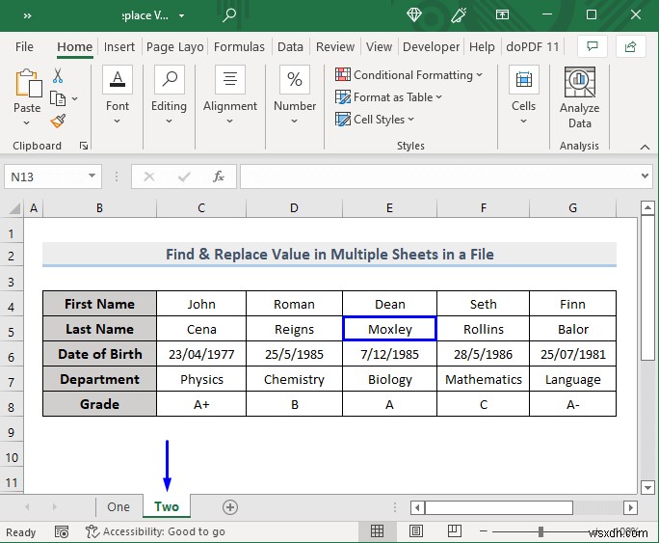Click the search magnifier in title bar
Image resolution: width=659 pixels, height=543 pixels.
229,15
